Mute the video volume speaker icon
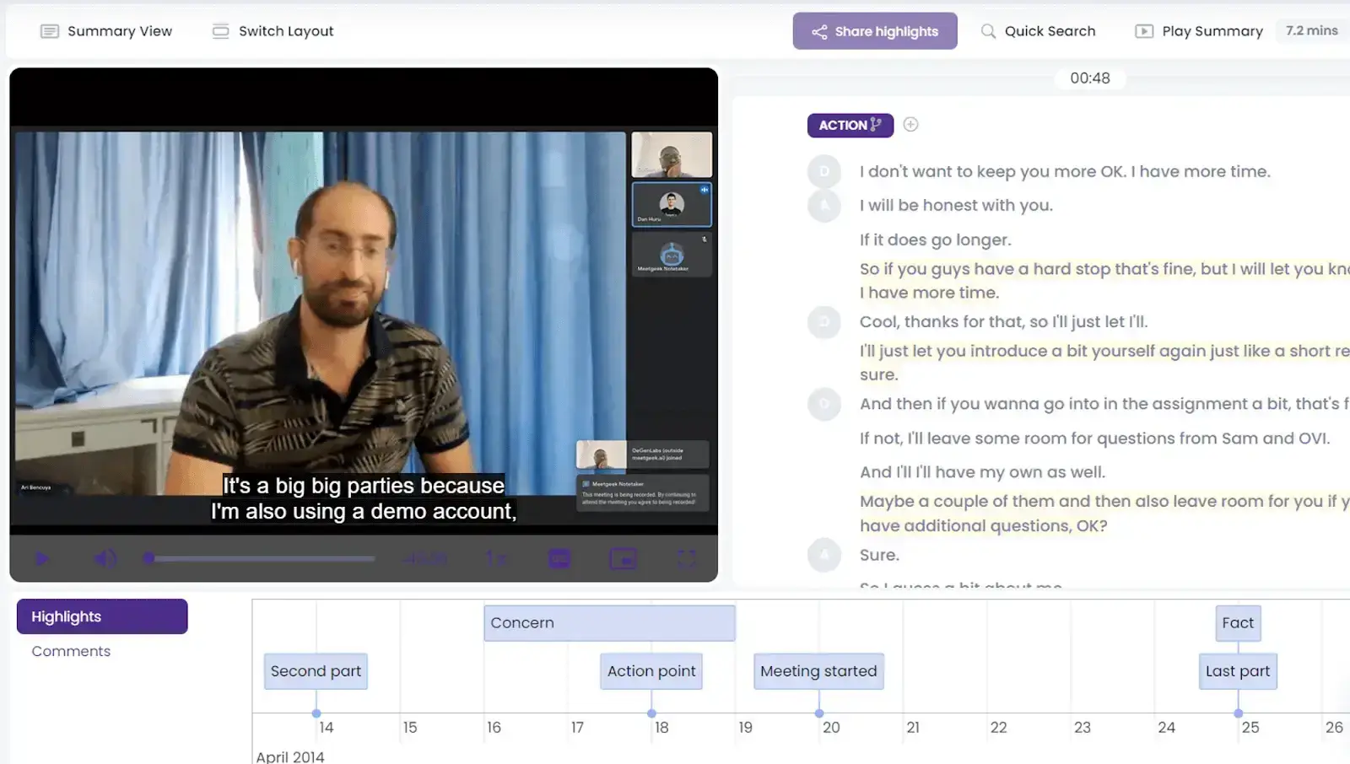Screen dimensions: 1350x764 click(x=105, y=558)
